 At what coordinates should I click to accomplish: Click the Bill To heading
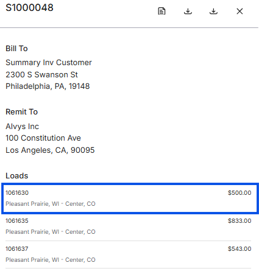pos(16,49)
